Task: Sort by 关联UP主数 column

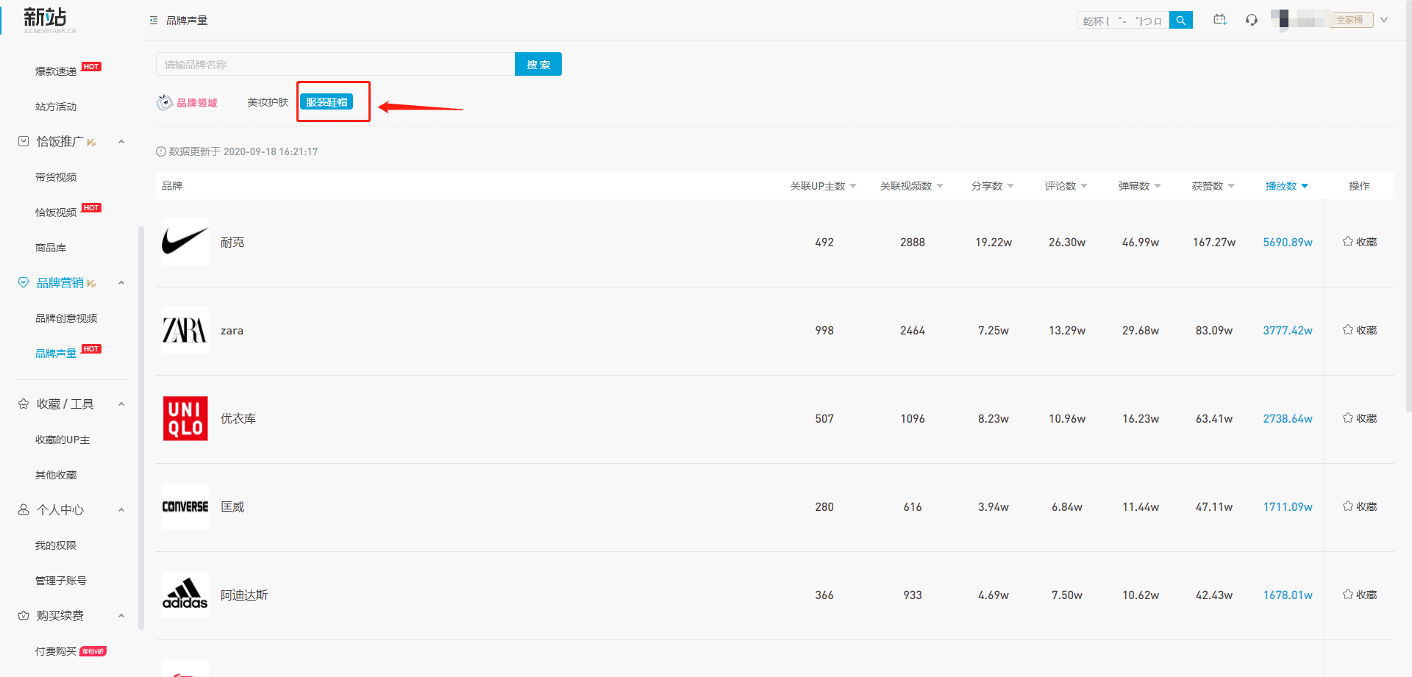Action: tap(823, 186)
